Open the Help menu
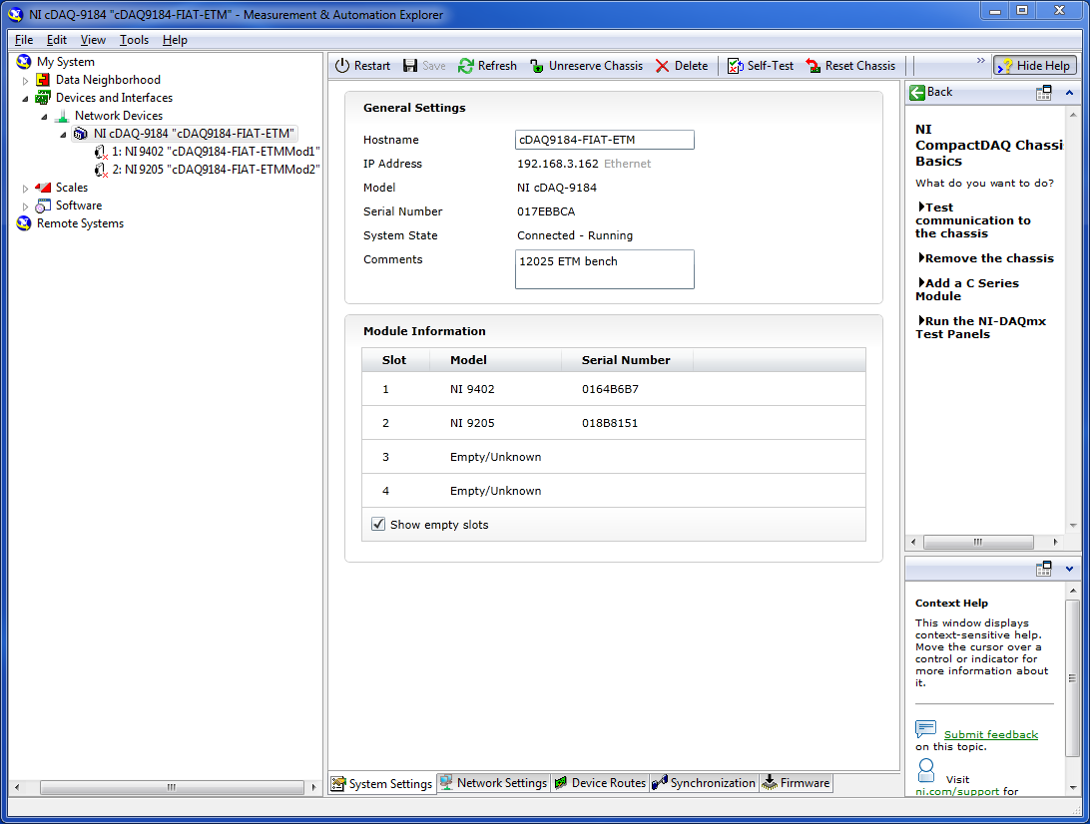The image size is (1090, 824). point(175,40)
